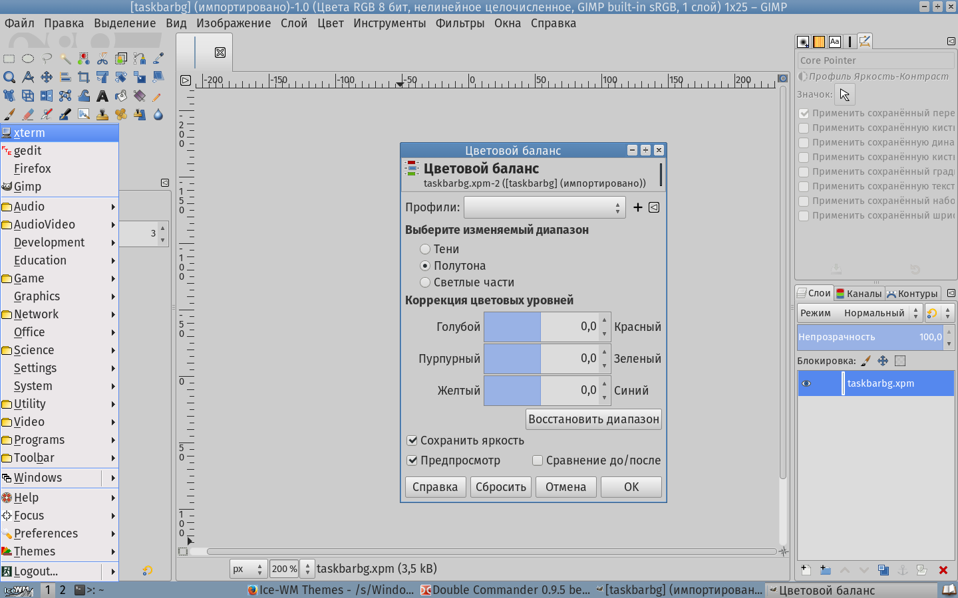Select the Pencil tool
The height and width of the screenshot is (598, 958).
coord(158,96)
